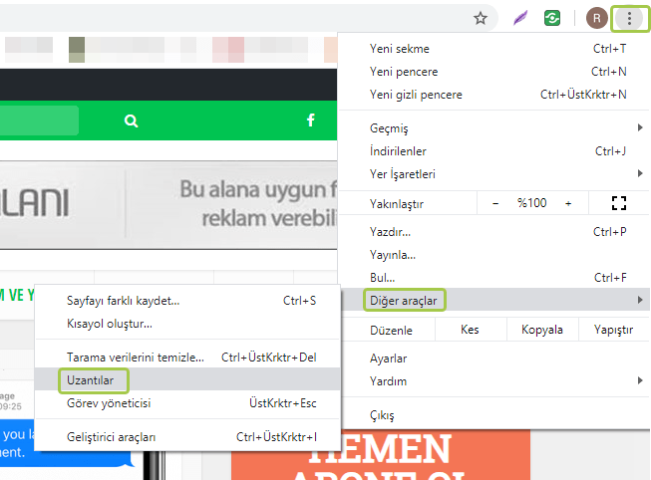This screenshot has width=651, height=480.
Task: Open Ayarlar from the menu
Action: [494, 359]
